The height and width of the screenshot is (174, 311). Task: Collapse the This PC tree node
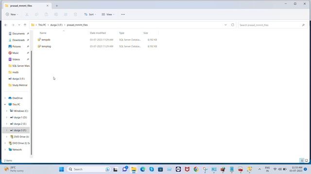(5, 104)
